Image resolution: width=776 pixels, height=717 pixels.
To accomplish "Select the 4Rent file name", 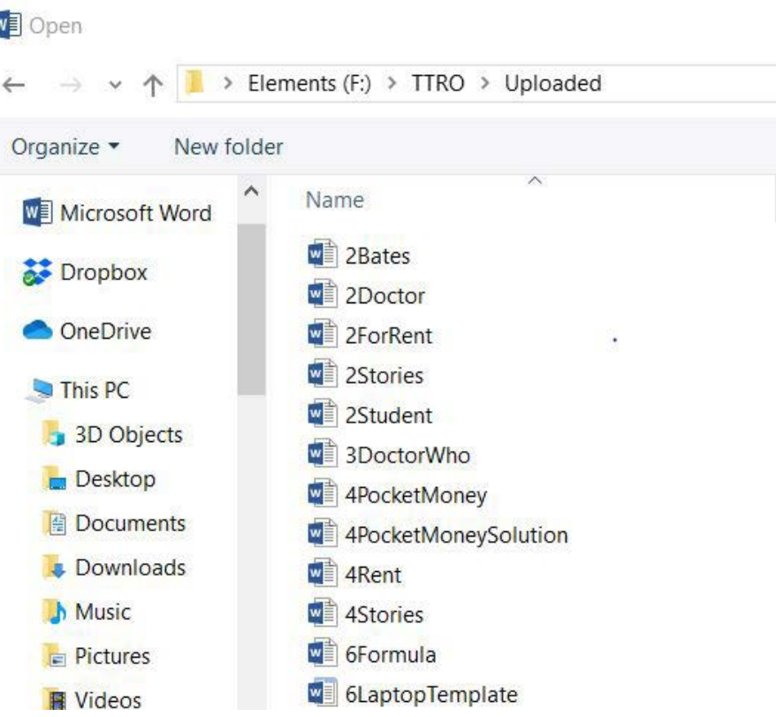I will click(x=373, y=575).
